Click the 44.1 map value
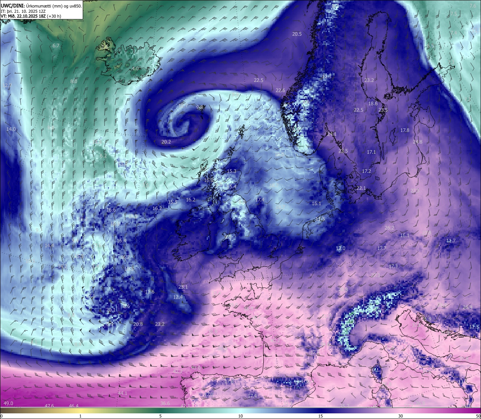The height and width of the screenshot is (419, 481). pyautogui.click(x=123, y=393)
